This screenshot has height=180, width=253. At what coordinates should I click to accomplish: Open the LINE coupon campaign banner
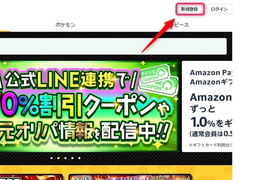(89, 106)
